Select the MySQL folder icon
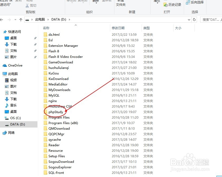Viewport: 222px width, 177px height. click(45, 95)
